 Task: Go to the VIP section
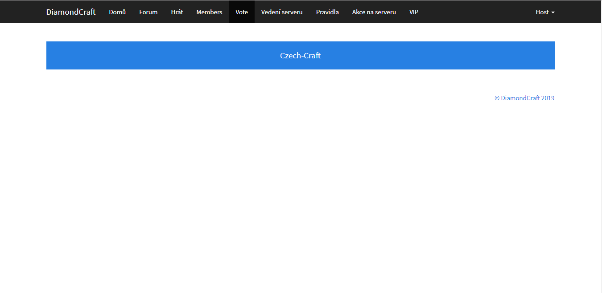(x=414, y=12)
